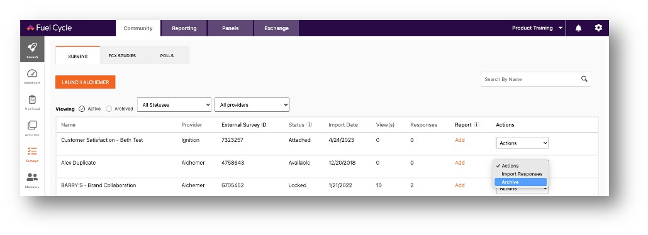Open the settings gear icon
648x235 pixels.
pos(598,28)
